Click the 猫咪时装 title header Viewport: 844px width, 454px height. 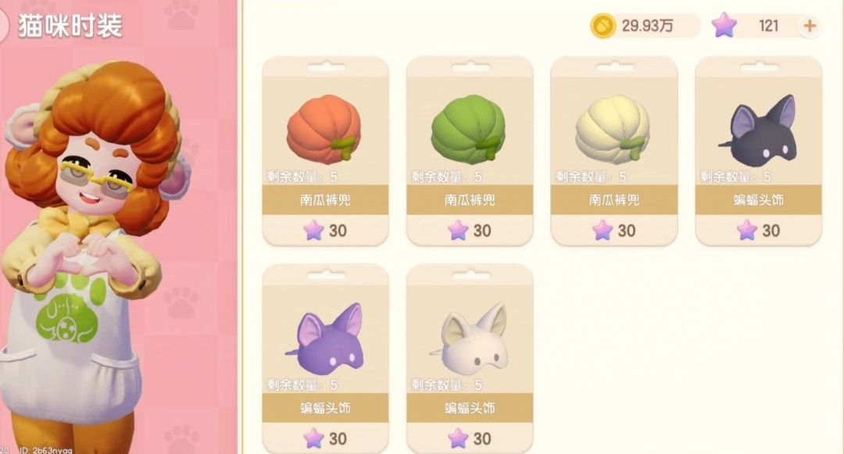70,26
